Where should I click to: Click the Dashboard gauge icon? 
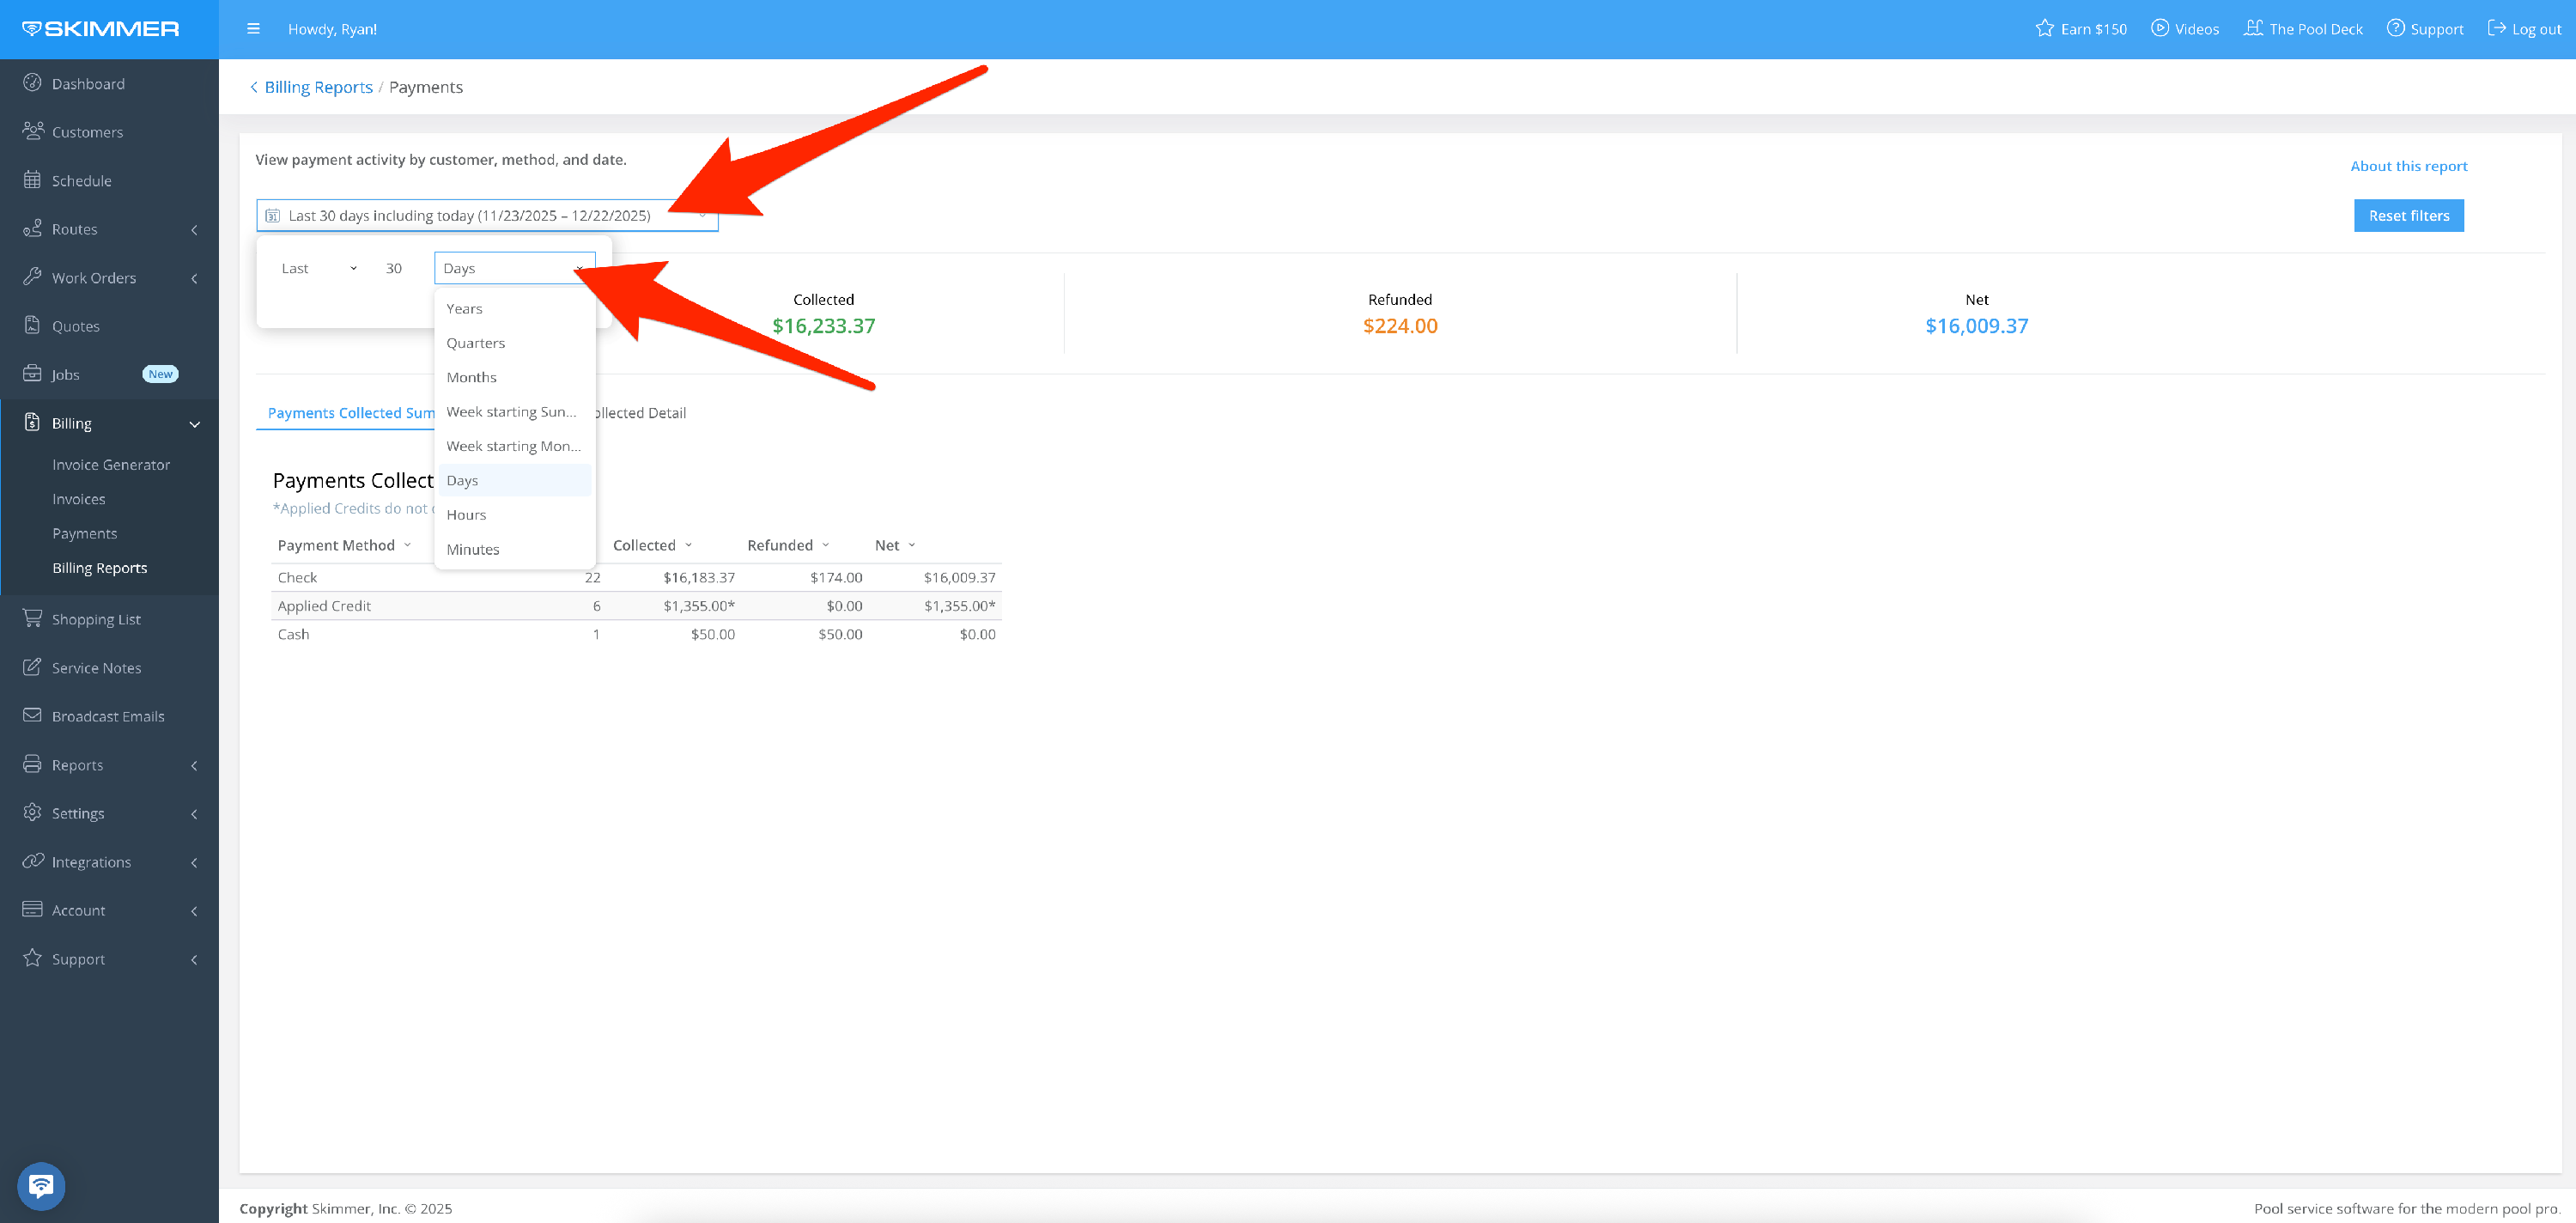32,83
